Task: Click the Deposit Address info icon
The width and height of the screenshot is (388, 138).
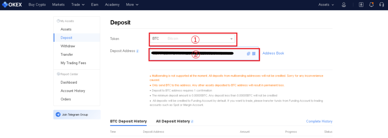Action: 138,51
